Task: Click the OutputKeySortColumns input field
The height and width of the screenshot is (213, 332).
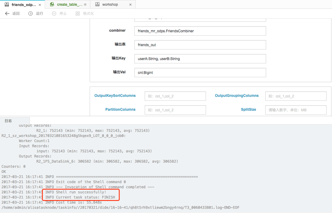Action: [x=175, y=96]
